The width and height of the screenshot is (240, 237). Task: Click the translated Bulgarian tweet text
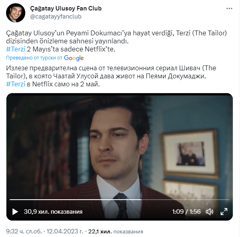pyautogui.click(x=111, y=76)
